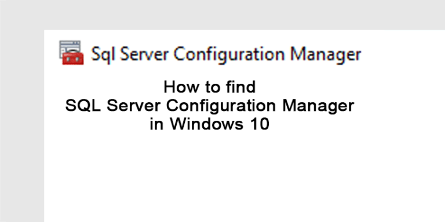
Task: Click the Sql Server Configuration Manager icon
Action: coord(71,53)
